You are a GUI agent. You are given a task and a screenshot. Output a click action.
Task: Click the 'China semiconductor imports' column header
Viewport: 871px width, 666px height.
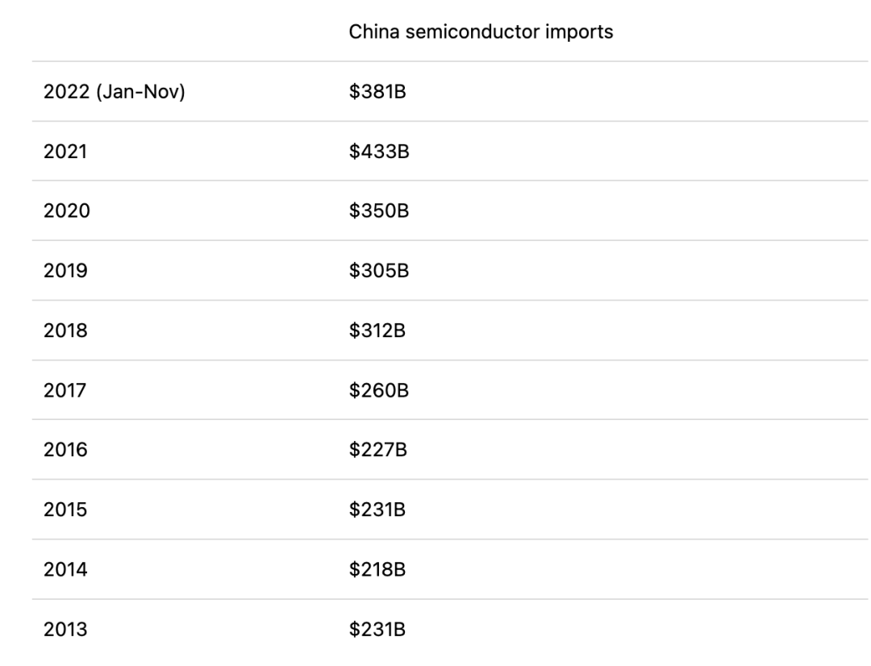[481, 31]
